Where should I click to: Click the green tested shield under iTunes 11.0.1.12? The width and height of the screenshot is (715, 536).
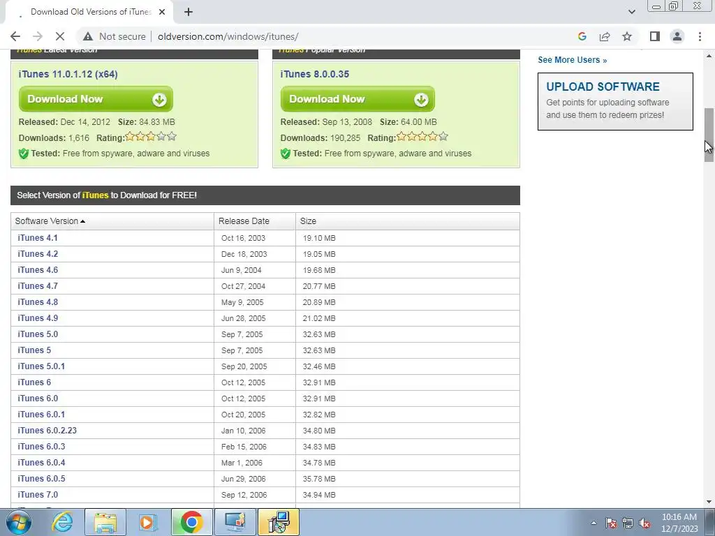pos(24,154)
